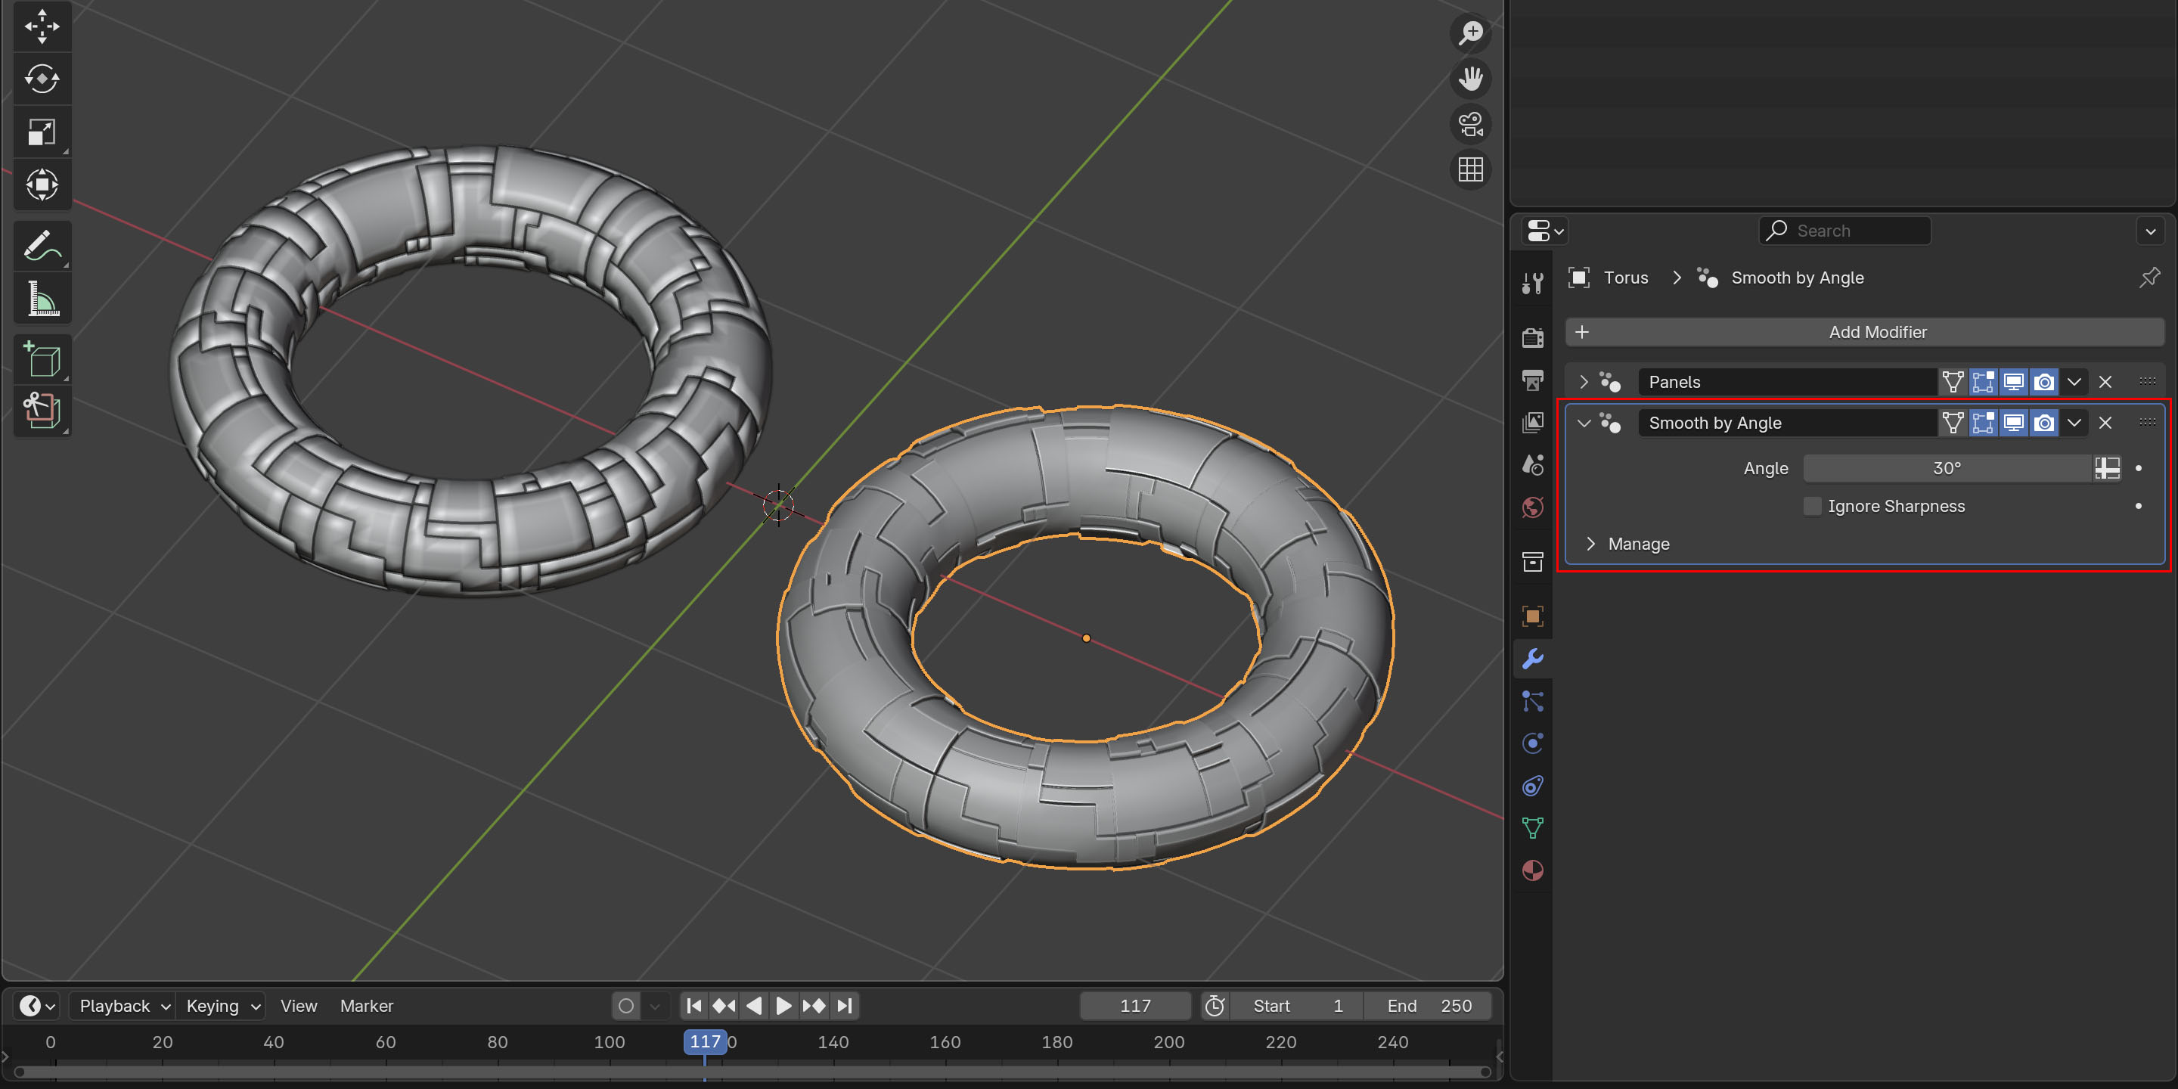Image resolution: width=2178 pixels, height=1089 pixels.
Task: Open the auto keying options dropdown
Action: click(x=654, y=1005)
